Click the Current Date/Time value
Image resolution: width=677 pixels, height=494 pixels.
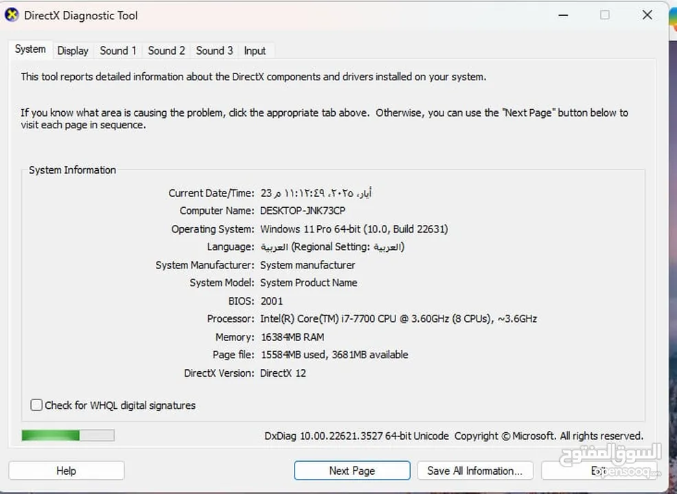[316, 193]
